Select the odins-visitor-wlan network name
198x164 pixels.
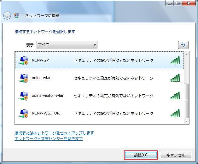coord(48,96)
